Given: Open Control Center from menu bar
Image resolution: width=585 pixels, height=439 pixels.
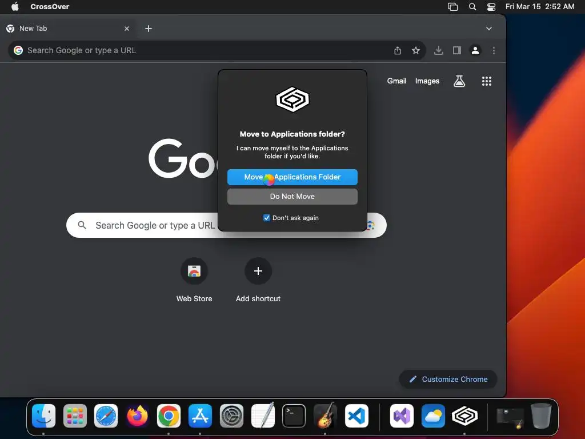Looking at the screenshot, I should [491, 6].
